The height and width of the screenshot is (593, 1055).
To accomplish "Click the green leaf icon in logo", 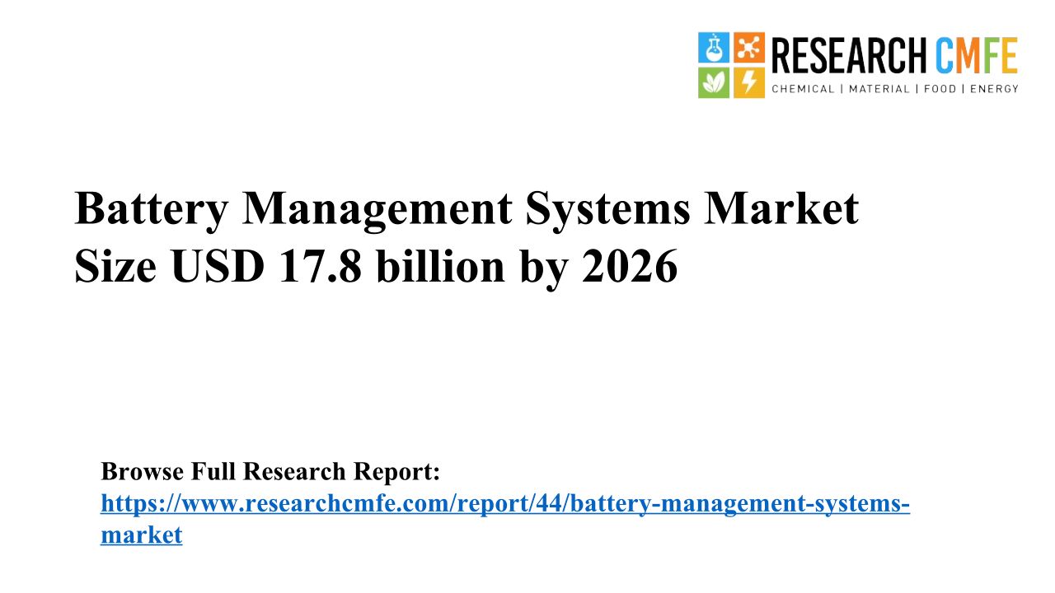I will coord(713,82).
